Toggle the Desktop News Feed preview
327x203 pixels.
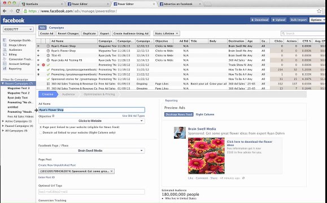(178, 114)
